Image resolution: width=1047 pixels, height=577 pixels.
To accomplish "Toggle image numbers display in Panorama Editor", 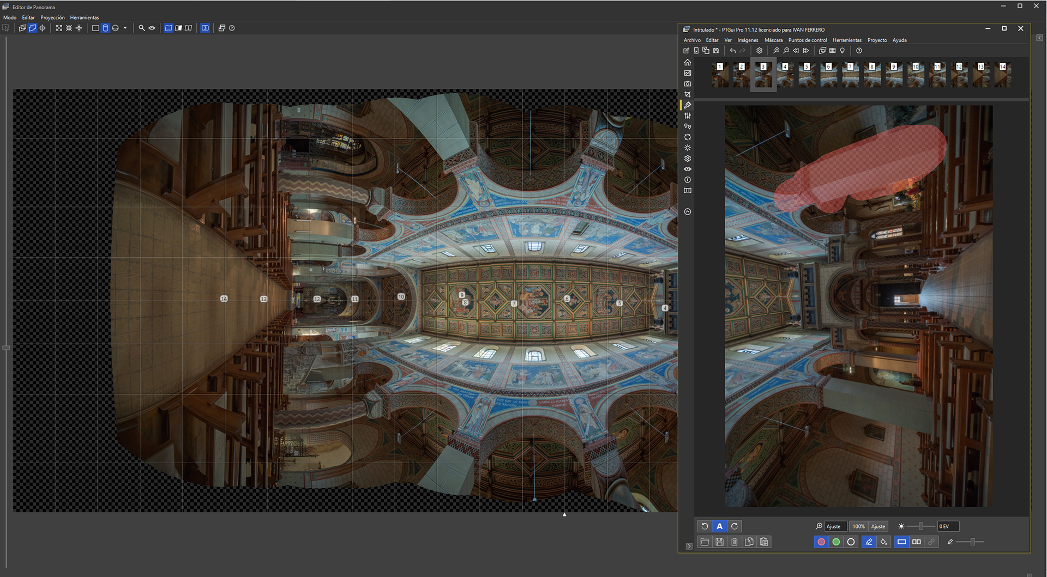I will tap(205, 28).
